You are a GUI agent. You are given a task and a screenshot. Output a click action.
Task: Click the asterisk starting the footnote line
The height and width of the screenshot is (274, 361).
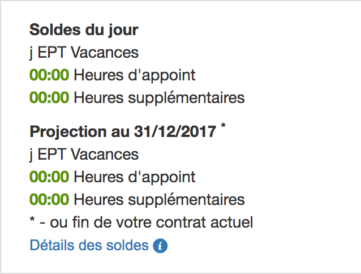coord(33,221)
